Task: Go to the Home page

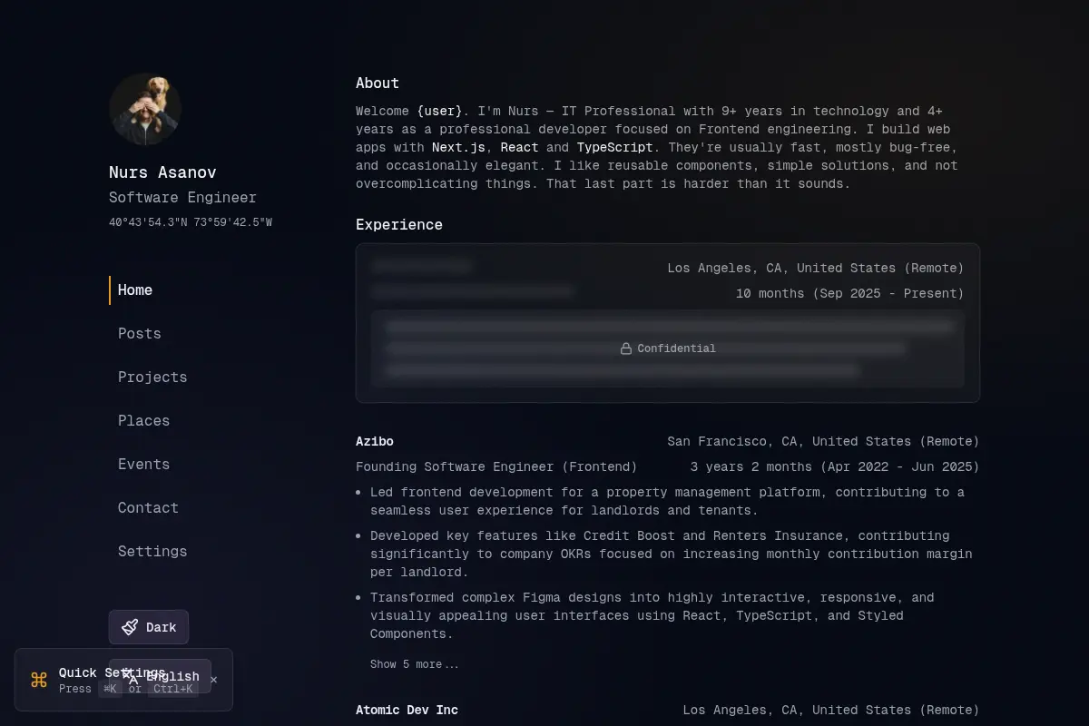Action: click(x=135, y=290)
